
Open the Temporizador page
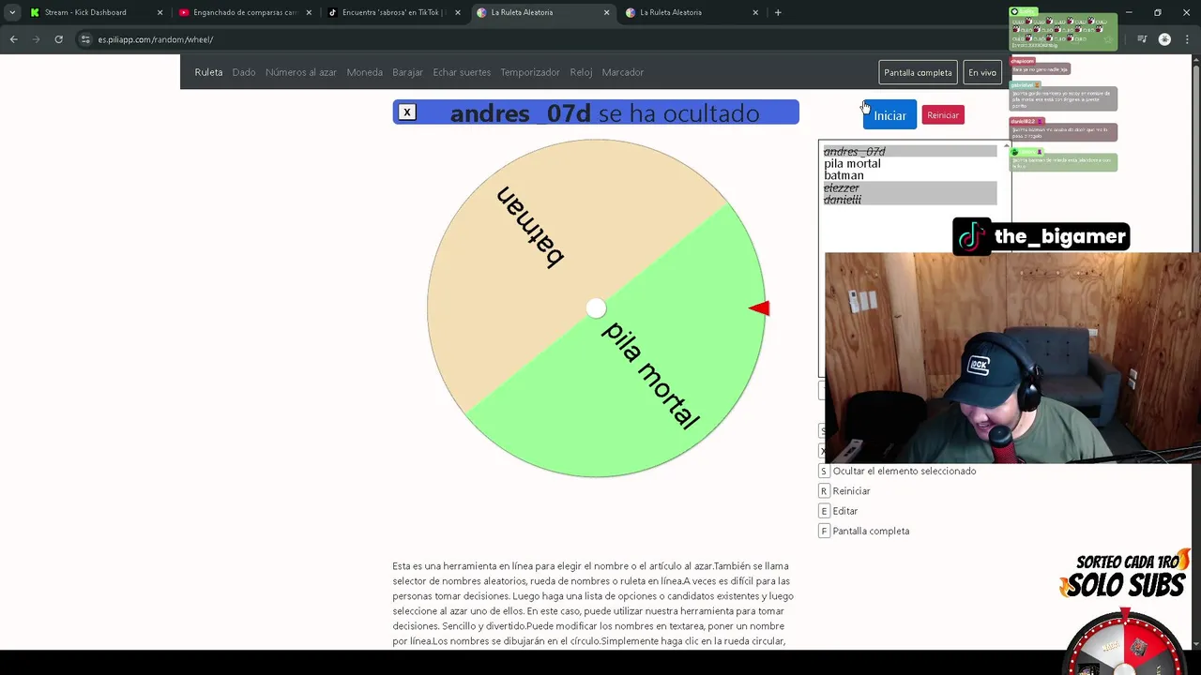(x=530, y=72)
